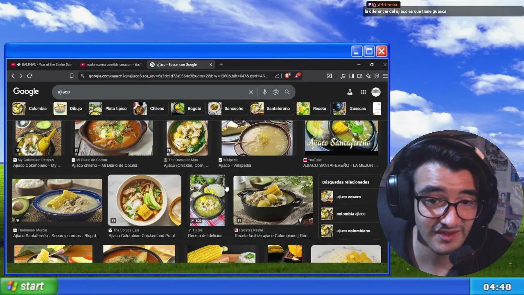
Task: Filter images by Santafereño chip
Action: (x=271, y=109)
